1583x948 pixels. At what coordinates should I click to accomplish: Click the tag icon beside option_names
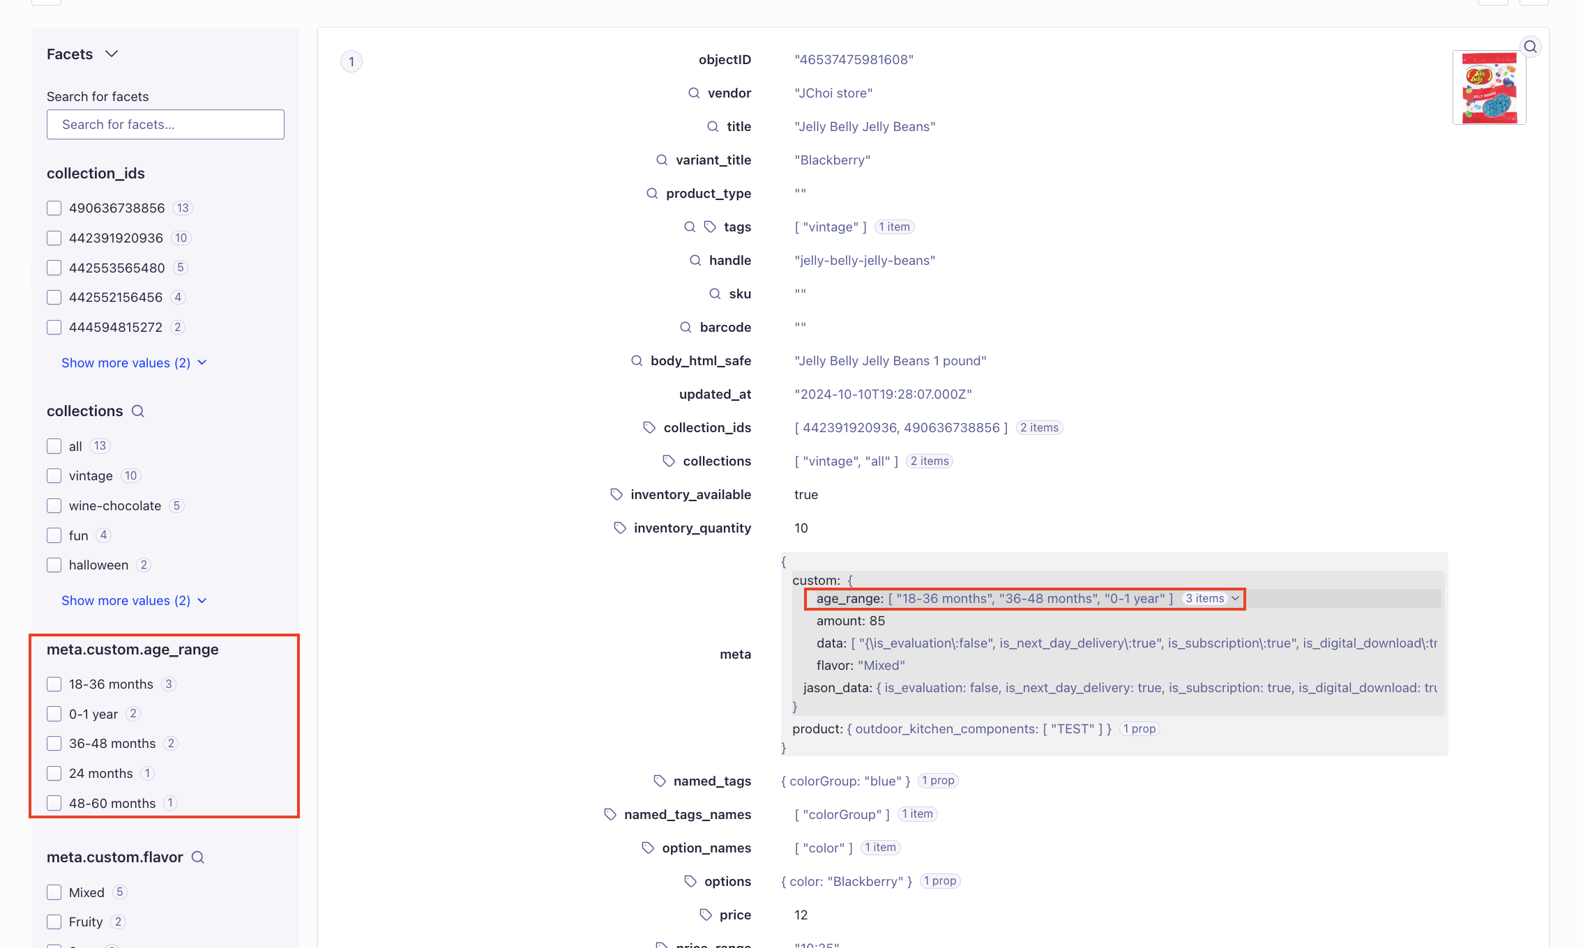(648, 848)
